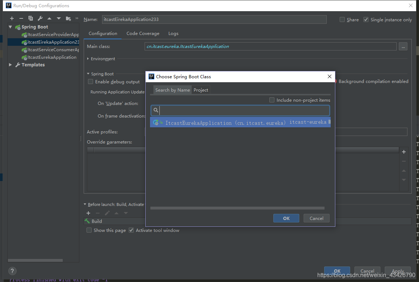
Task: Remove override parameter minus icon
Action: pyautogui.click(x=404, y=161)
